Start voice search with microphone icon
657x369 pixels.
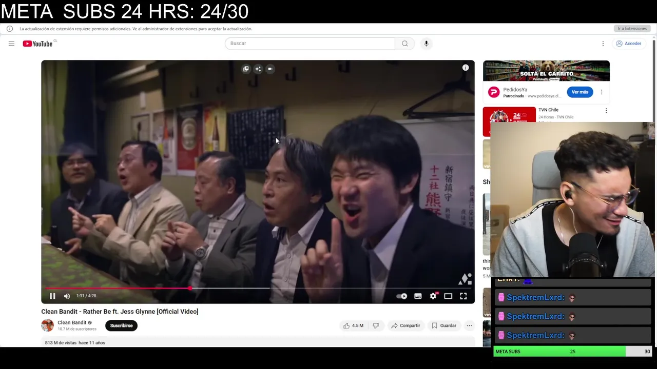[426, 44]
